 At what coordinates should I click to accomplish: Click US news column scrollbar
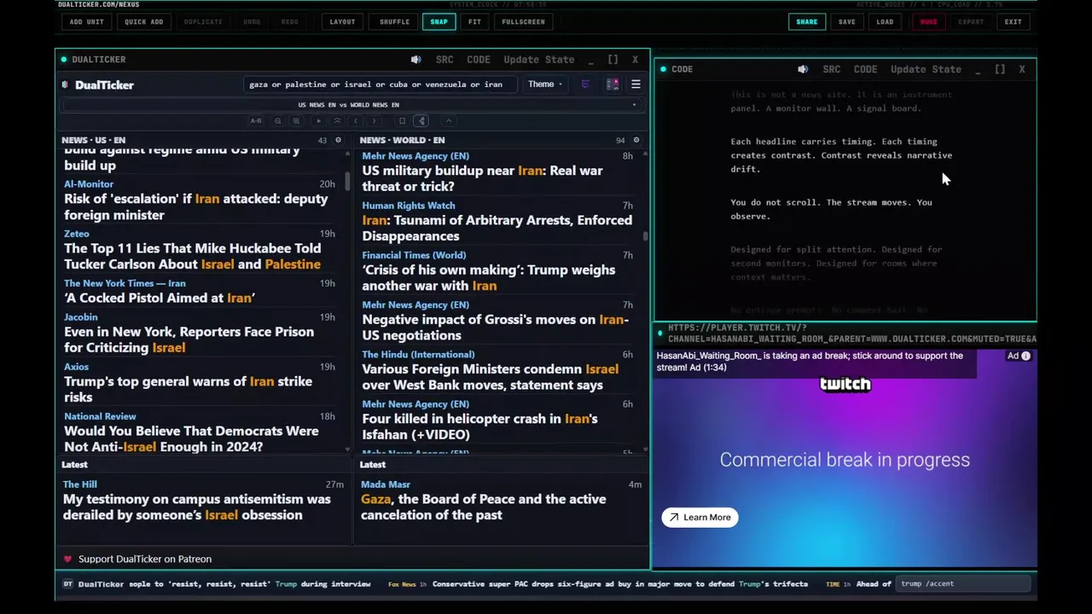pos(348,182)
